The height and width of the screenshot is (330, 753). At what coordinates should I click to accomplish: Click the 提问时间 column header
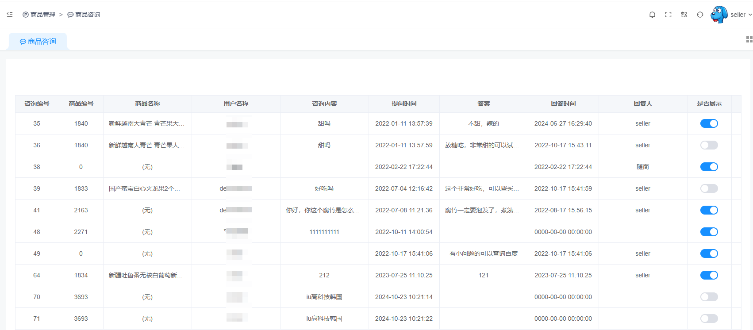(x=404, y=104)
